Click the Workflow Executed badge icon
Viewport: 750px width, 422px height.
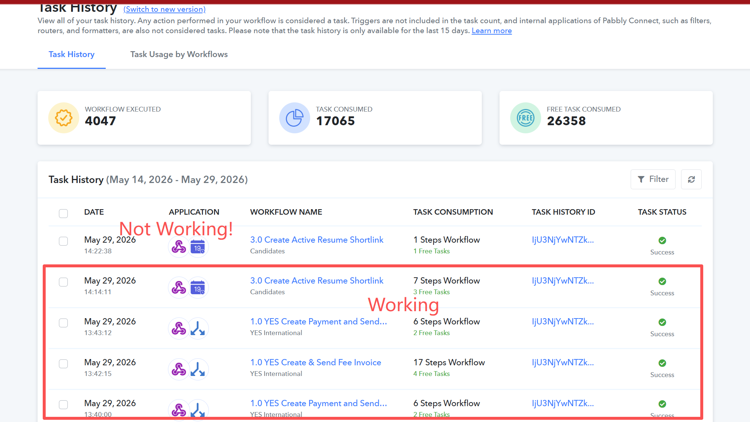[63, 118]
